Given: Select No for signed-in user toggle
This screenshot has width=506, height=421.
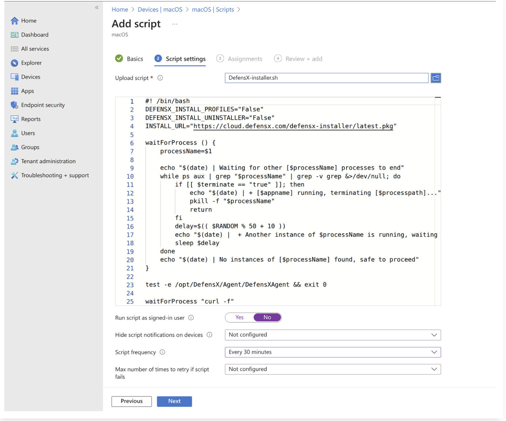Looking at the screenshot, I should click(267, 317).
